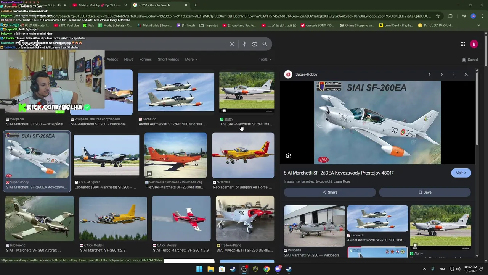The width and height of the screenshot is (488, 275).
Task: Close the image preview panel
Action: coord(466,74)
